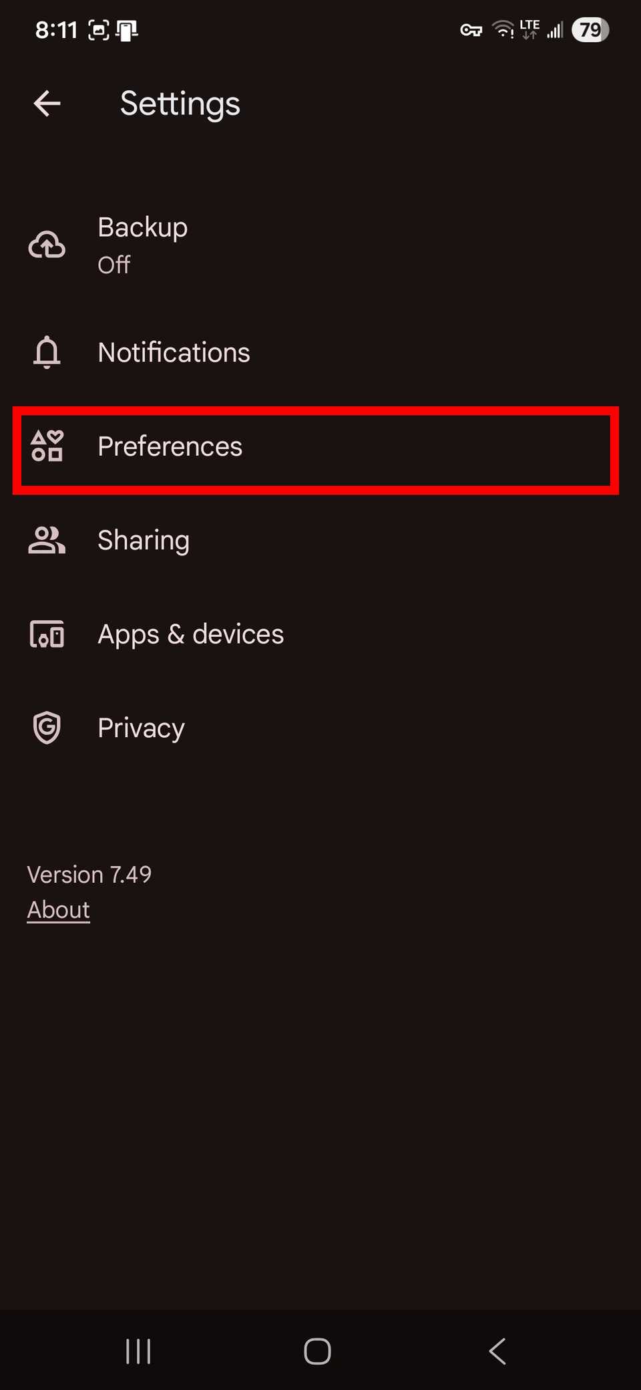Open the Apps & devices icon

(x=47, y=635)
